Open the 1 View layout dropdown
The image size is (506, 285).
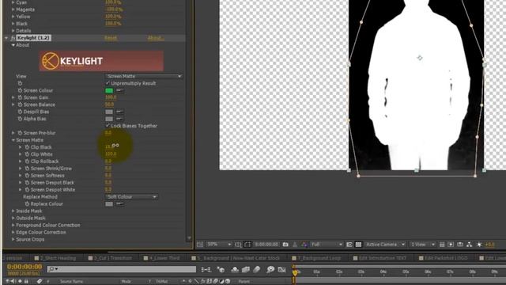pyautogui.click(x=422, y=245)
